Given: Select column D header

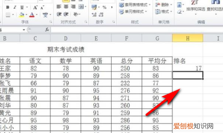Looking at the screenshot, I should 65,38.
